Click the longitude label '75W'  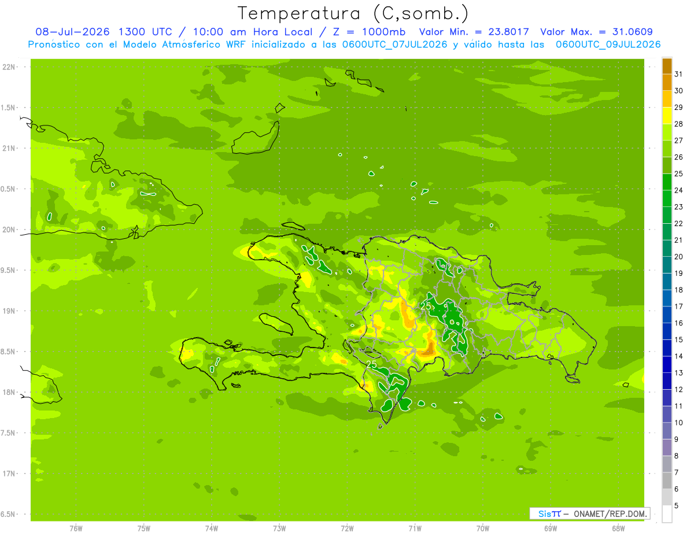(x=144, y=529)
